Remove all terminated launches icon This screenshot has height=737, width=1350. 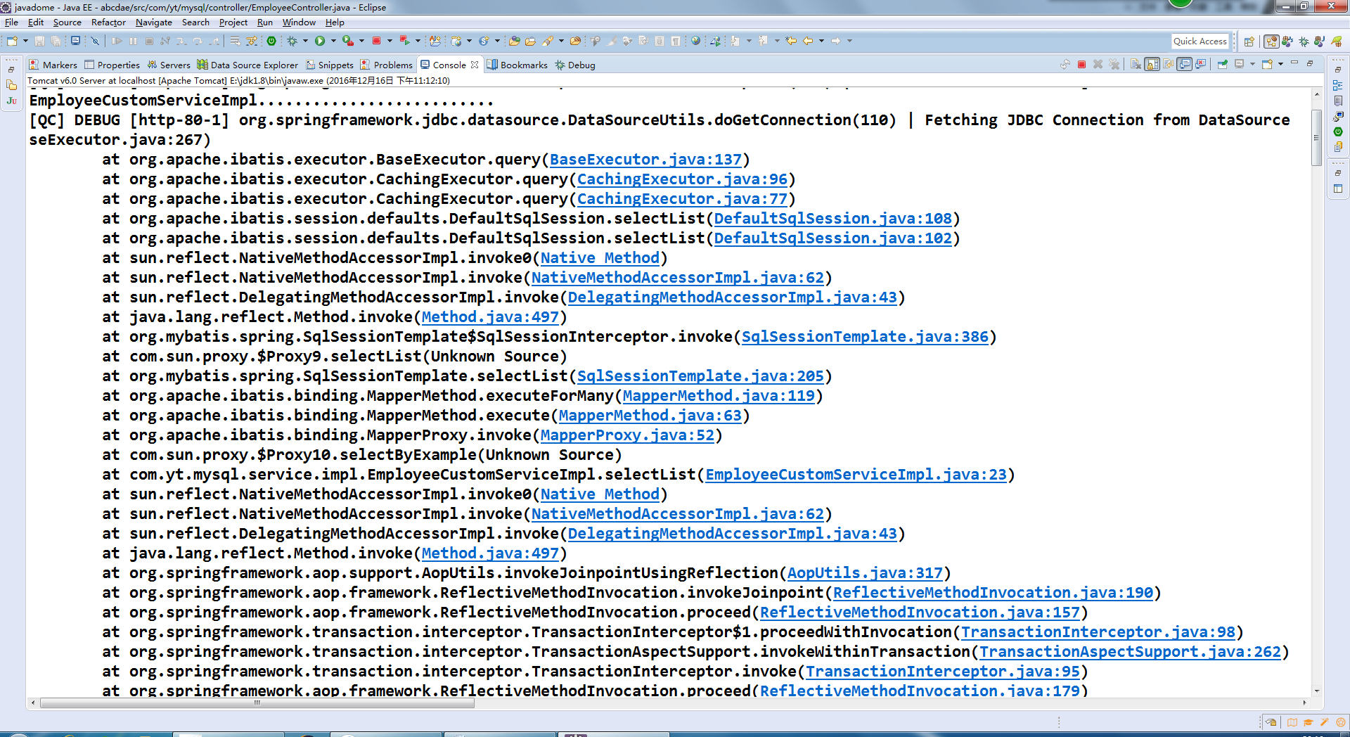coord(1114,65)
